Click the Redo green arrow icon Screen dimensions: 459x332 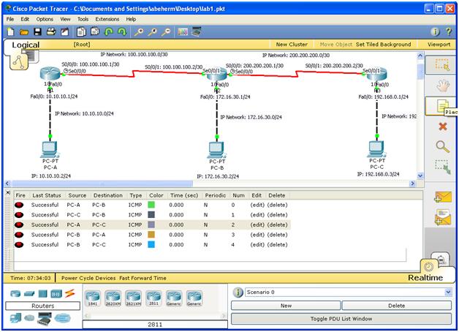tap(122, 31)
